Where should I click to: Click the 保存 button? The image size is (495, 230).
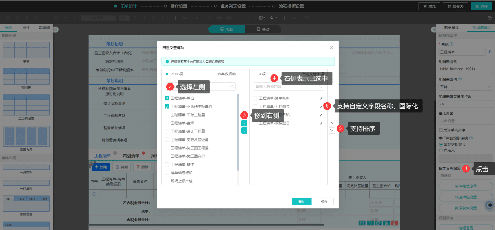tap(481, 6)
